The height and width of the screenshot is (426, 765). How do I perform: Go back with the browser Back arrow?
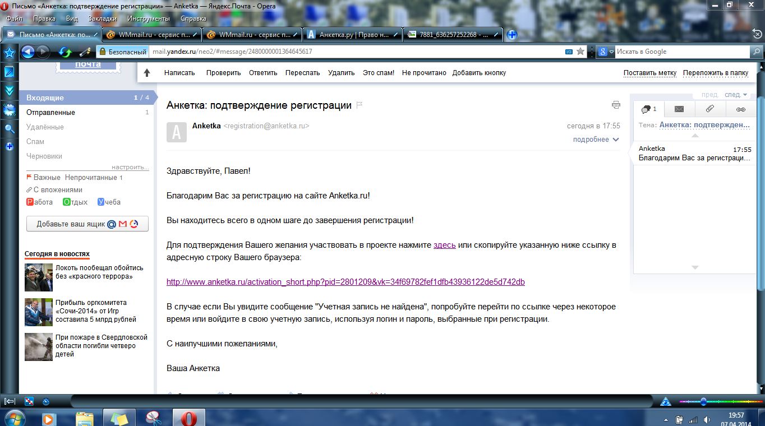pyautogui.click(x=27, y=52)
